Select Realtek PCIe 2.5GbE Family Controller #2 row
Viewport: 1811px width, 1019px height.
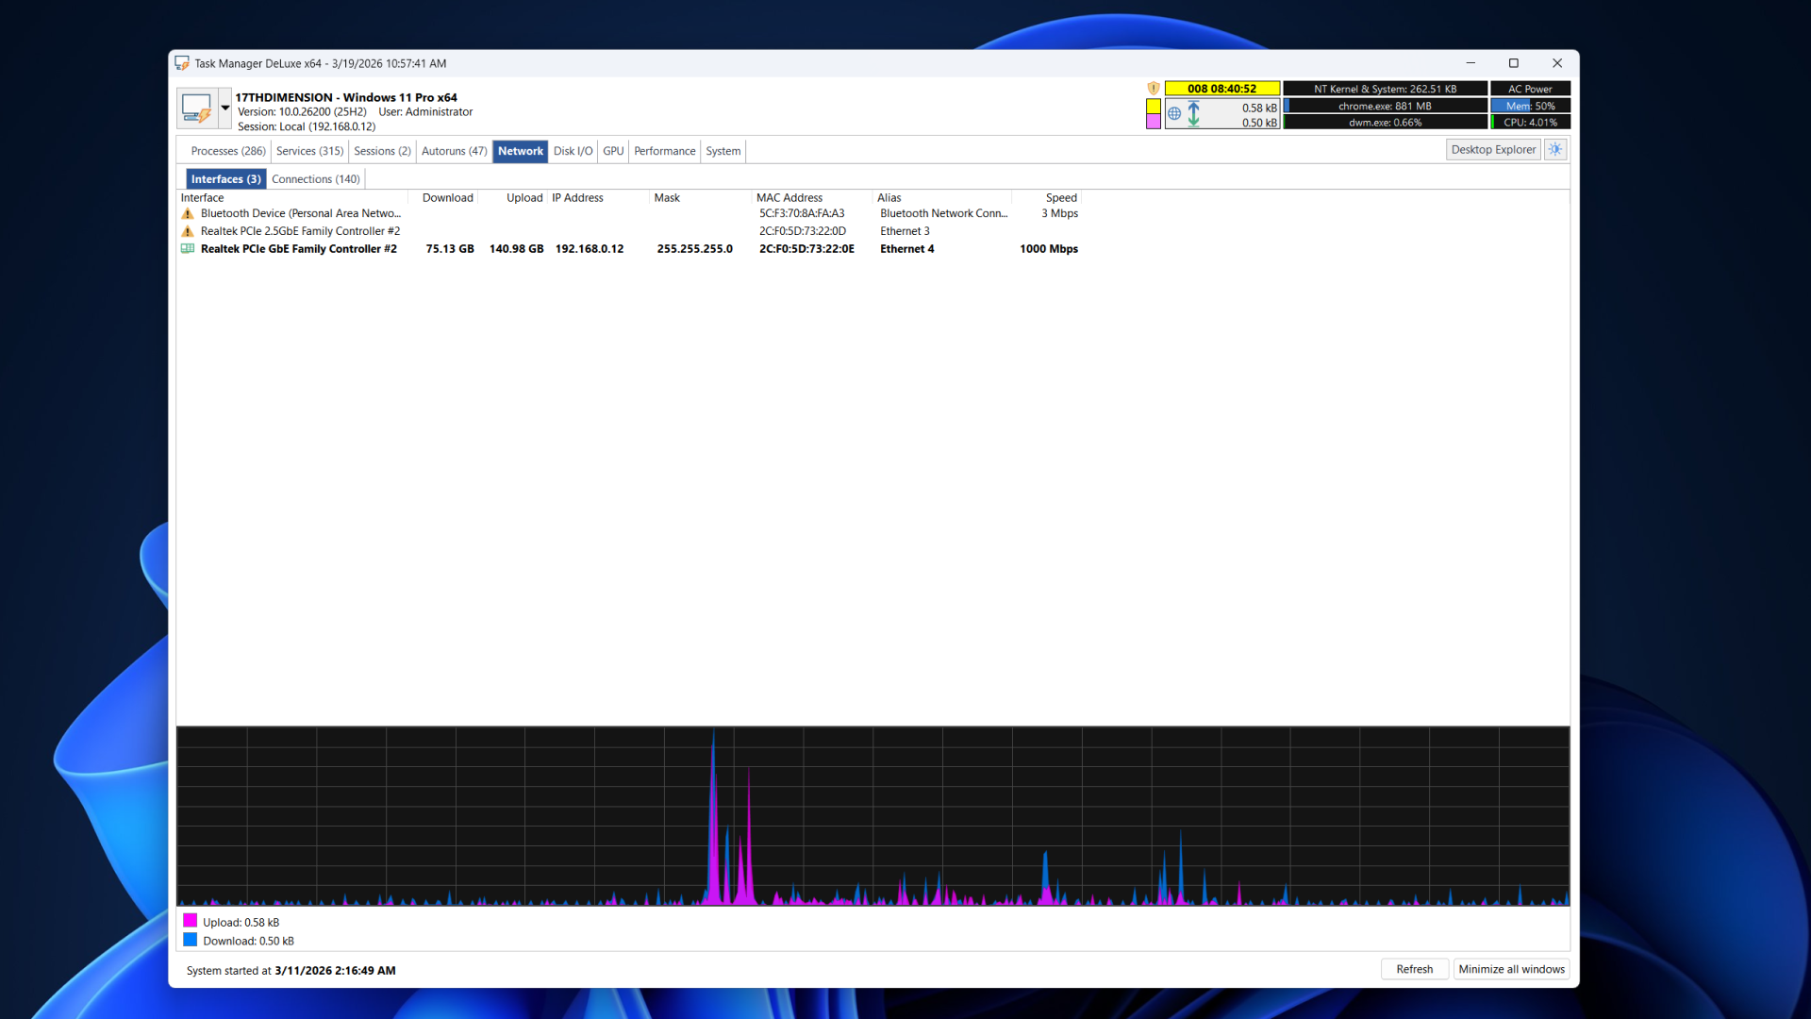coord(629,231)
